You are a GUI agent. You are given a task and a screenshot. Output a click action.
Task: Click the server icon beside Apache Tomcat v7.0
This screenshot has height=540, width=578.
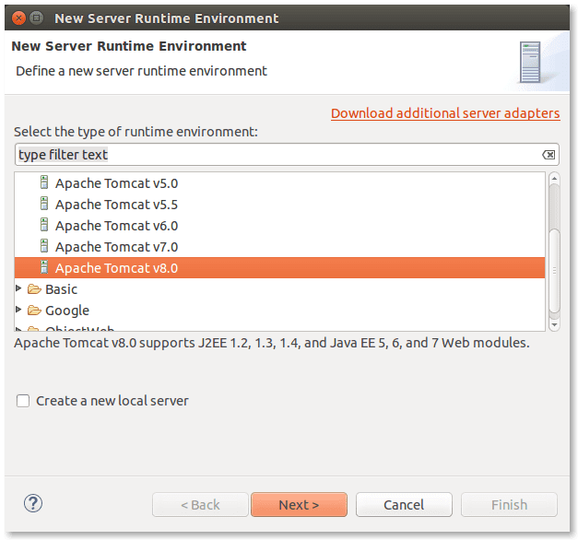44,246
